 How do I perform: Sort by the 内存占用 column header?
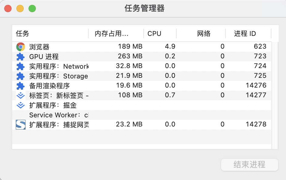[116, 34]
